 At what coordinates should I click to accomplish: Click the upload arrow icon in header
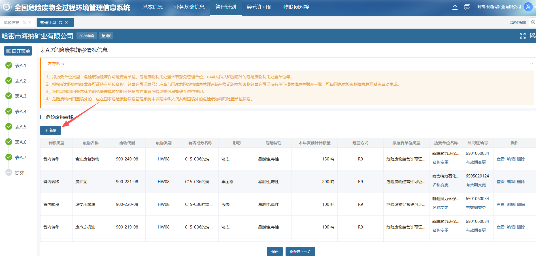(455, 7)
